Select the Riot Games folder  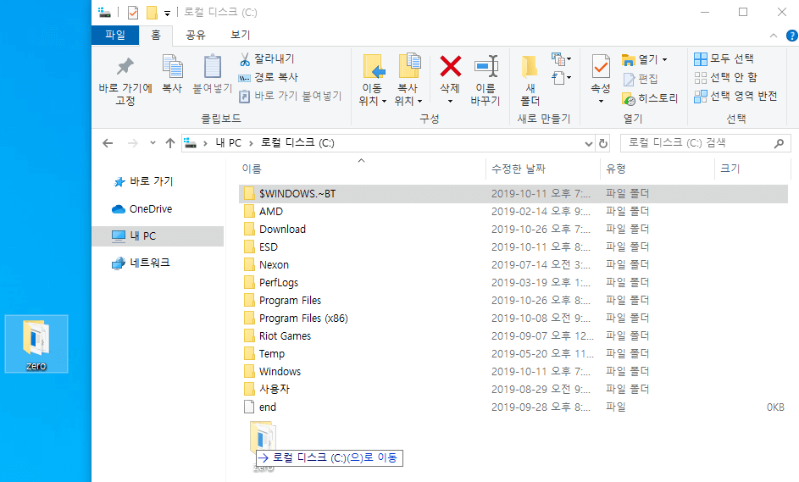pyautogui.click(x=513, y=335)
